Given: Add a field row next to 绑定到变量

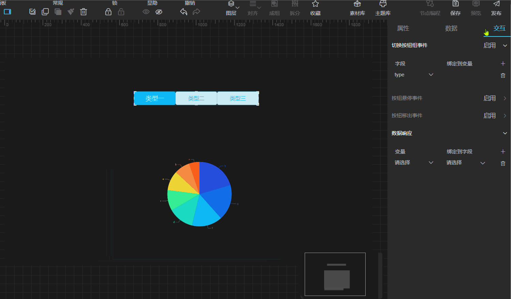Looking at the screenshot, I should [503, 64].
